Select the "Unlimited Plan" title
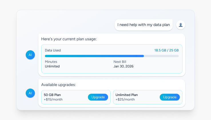Image resolution: width=211 pixels, height=120 pixels. pos(127,95)
